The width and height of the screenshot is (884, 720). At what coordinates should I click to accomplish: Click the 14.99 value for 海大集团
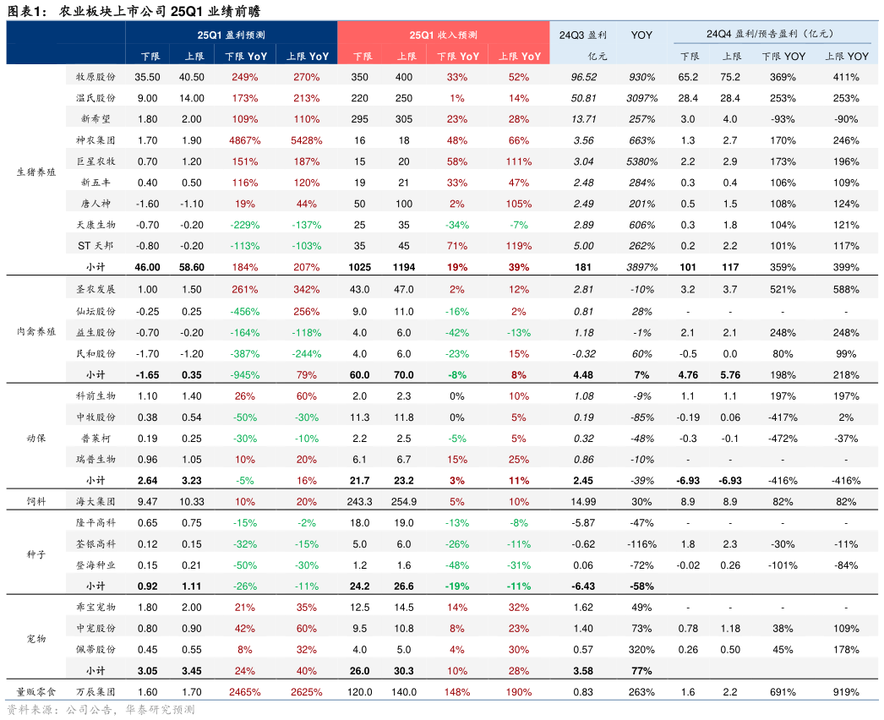click(583, 501)
